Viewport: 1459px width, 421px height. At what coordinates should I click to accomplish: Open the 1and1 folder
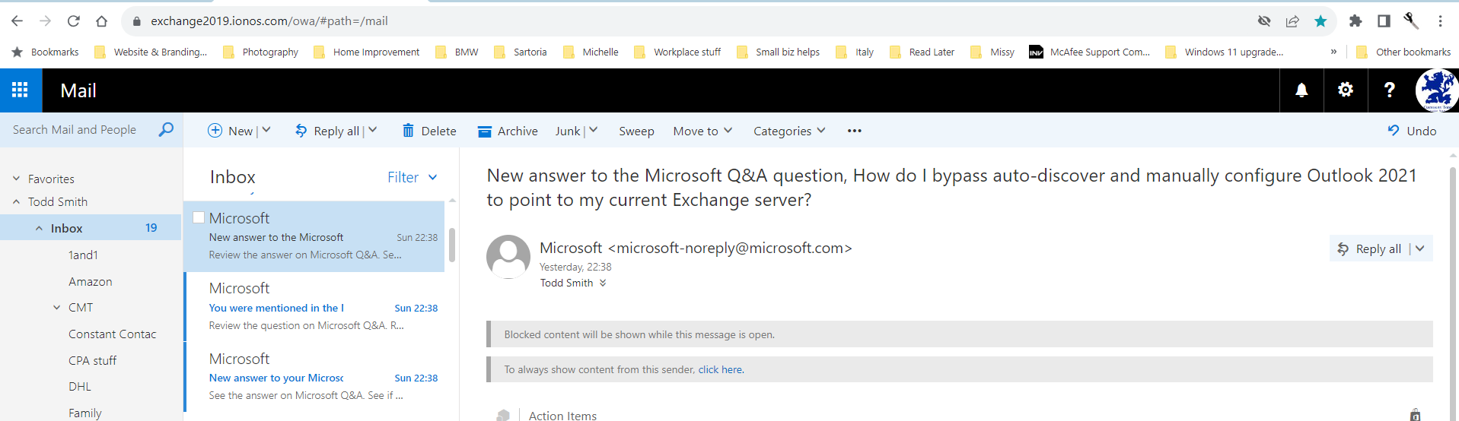[x=83, y=255]
